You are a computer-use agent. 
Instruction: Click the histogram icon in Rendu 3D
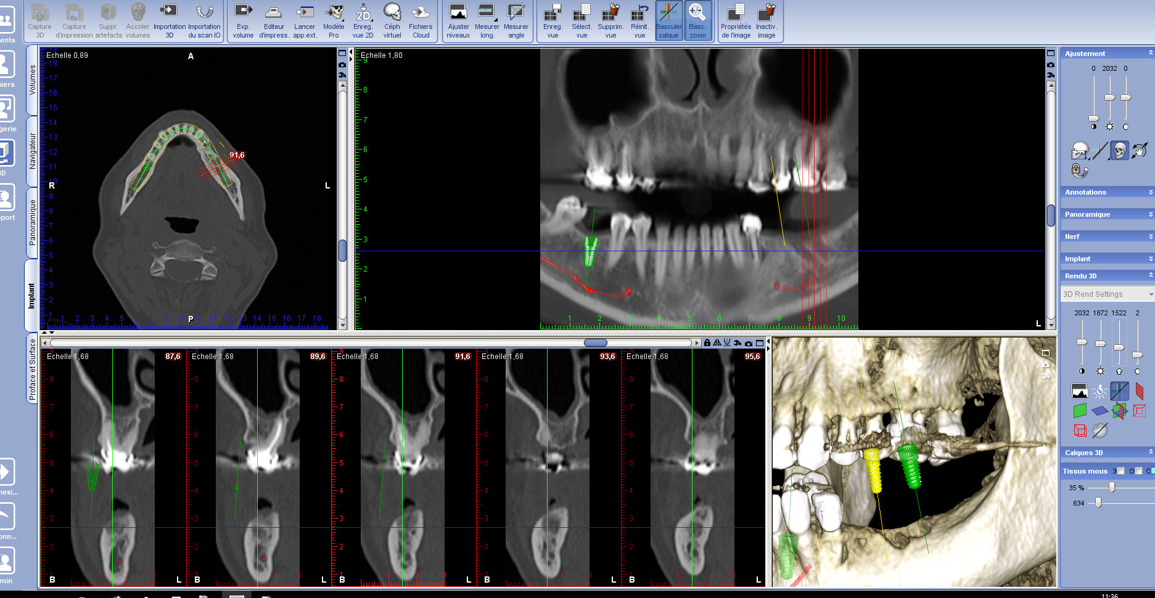(1080, 391)
